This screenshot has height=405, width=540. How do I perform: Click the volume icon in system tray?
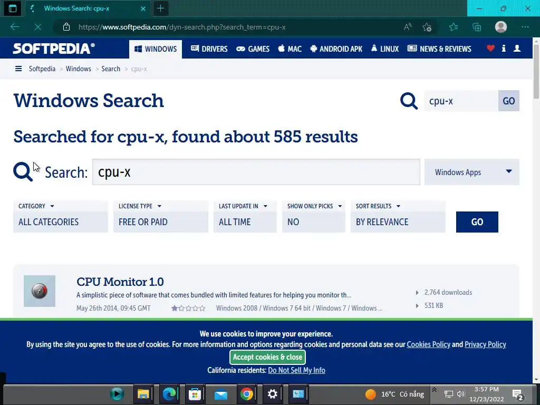pos(461,394)
